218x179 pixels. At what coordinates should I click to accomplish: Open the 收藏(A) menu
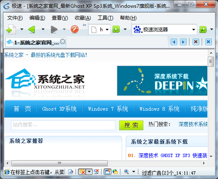(x=83, y=18)
